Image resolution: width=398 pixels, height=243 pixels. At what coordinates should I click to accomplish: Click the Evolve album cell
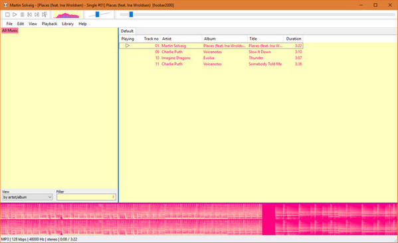[x=209, y=58]
